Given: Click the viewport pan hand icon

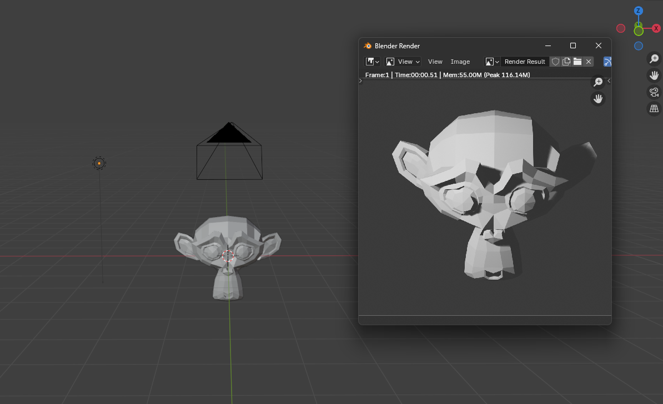Looking at the screenshot, I should tap(654, 75).
